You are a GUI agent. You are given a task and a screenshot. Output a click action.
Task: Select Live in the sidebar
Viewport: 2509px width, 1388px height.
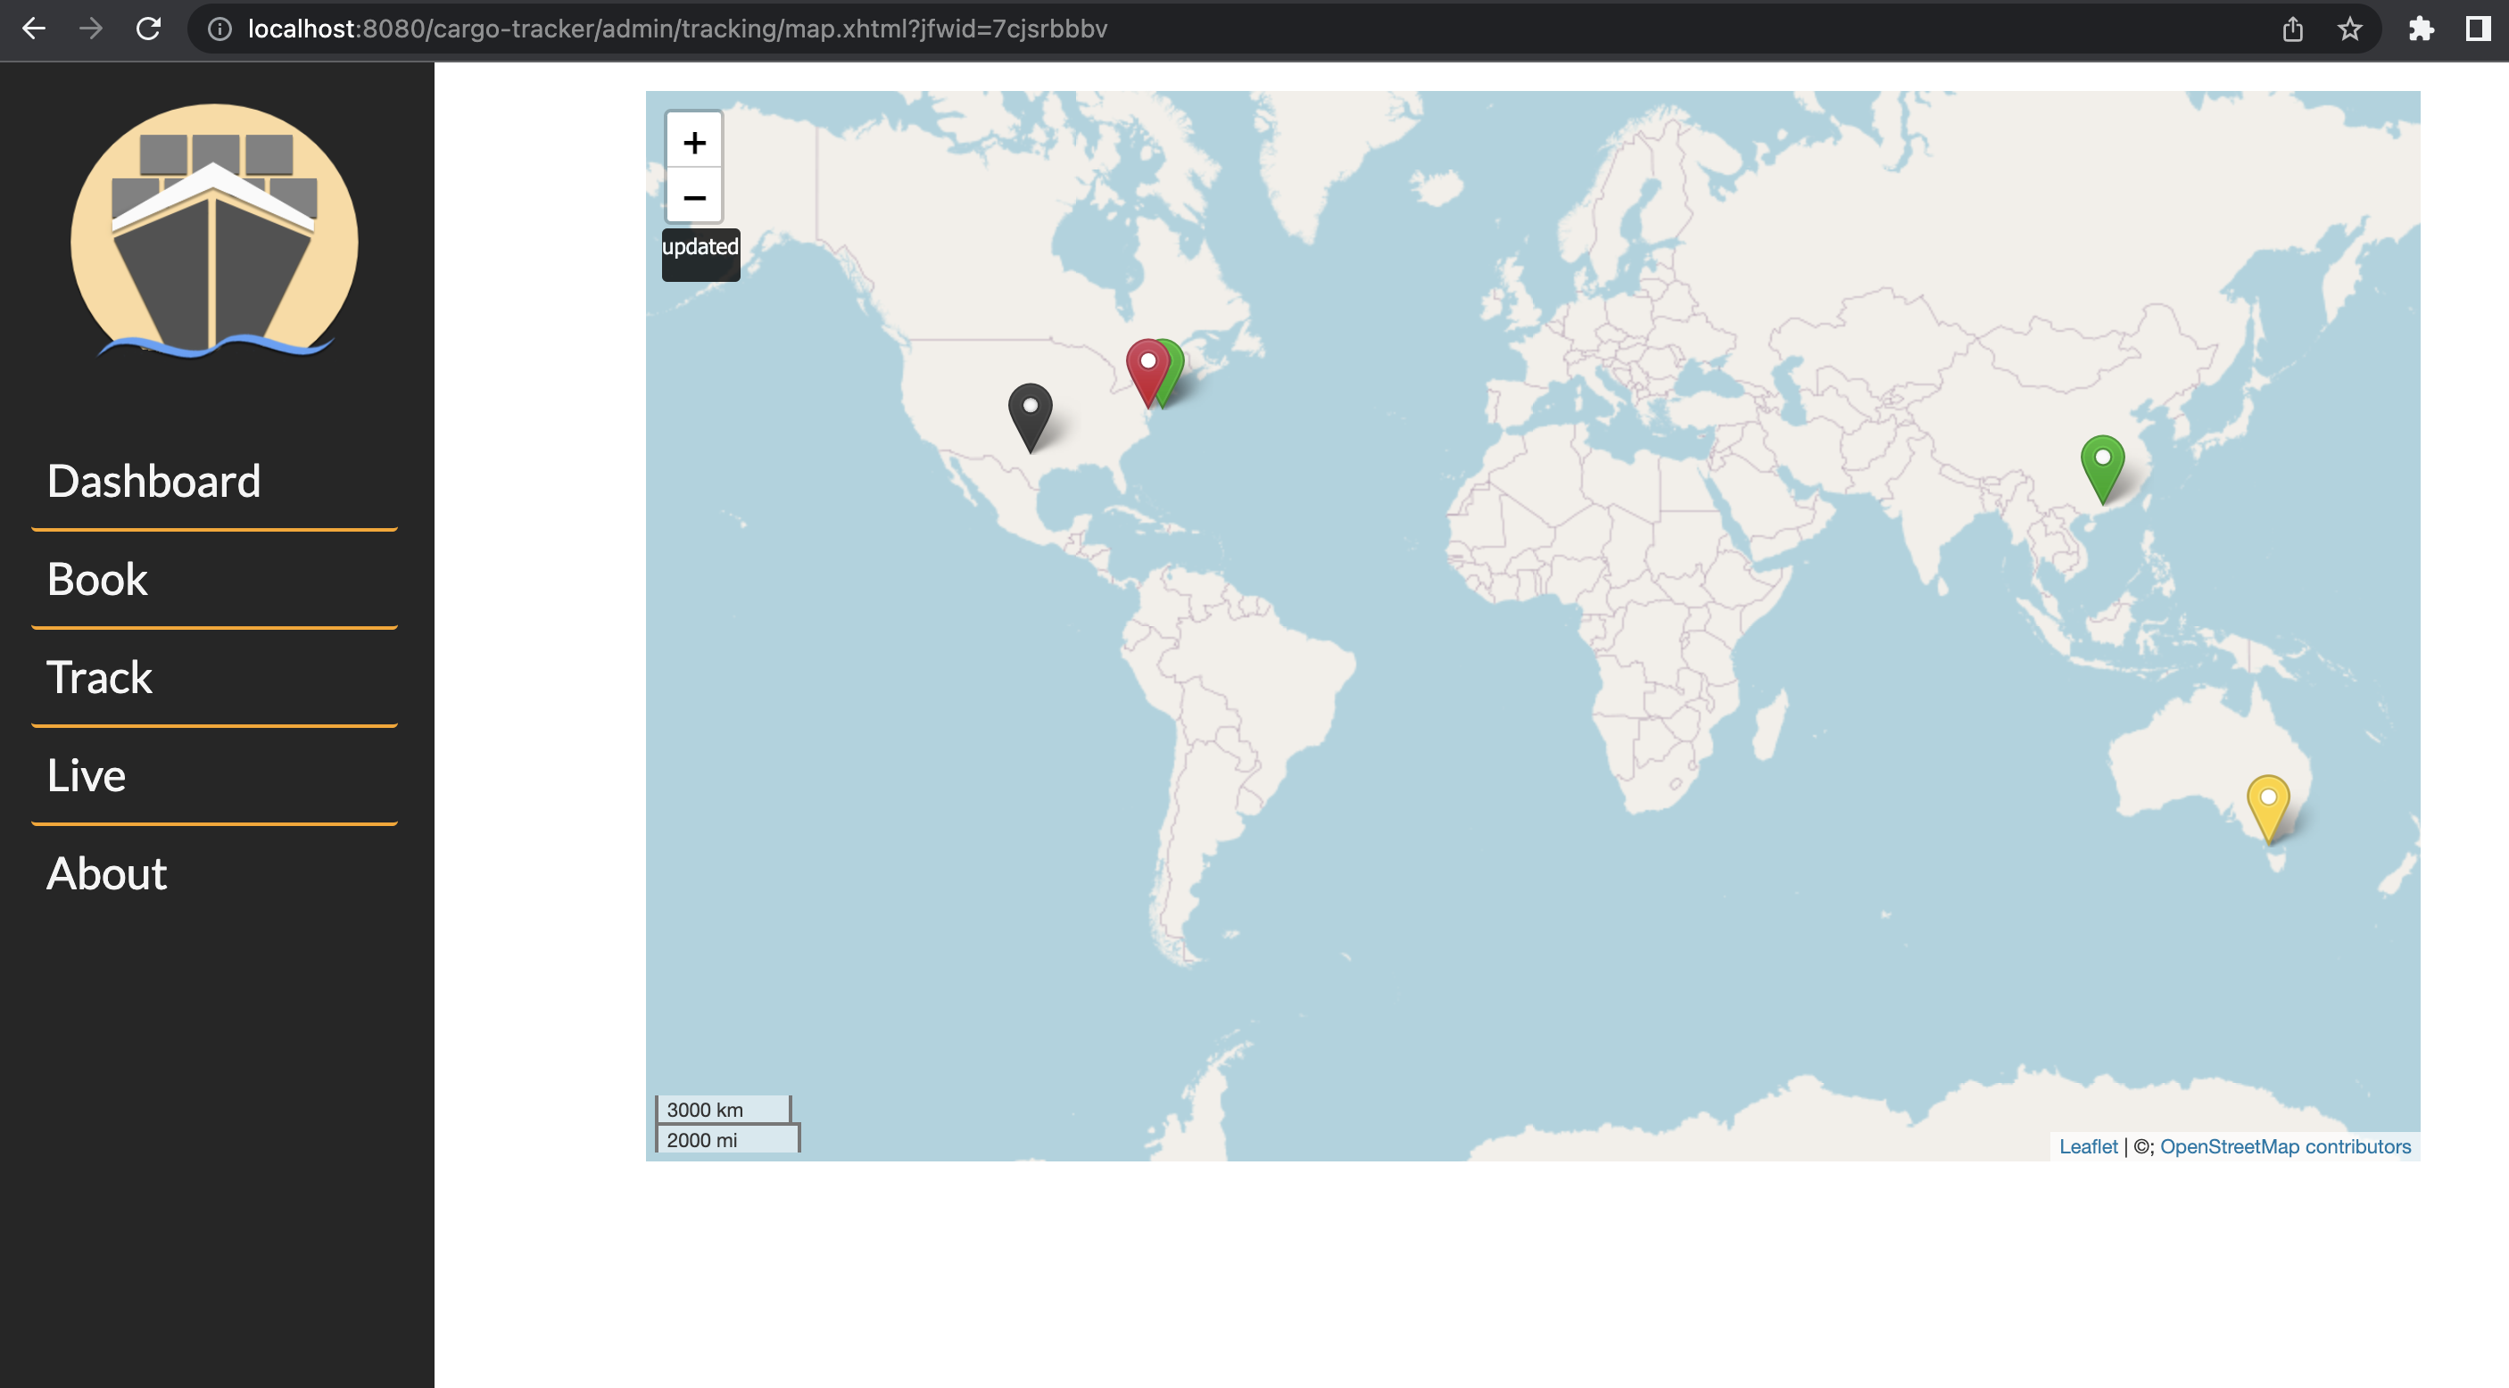click(87, 775)
